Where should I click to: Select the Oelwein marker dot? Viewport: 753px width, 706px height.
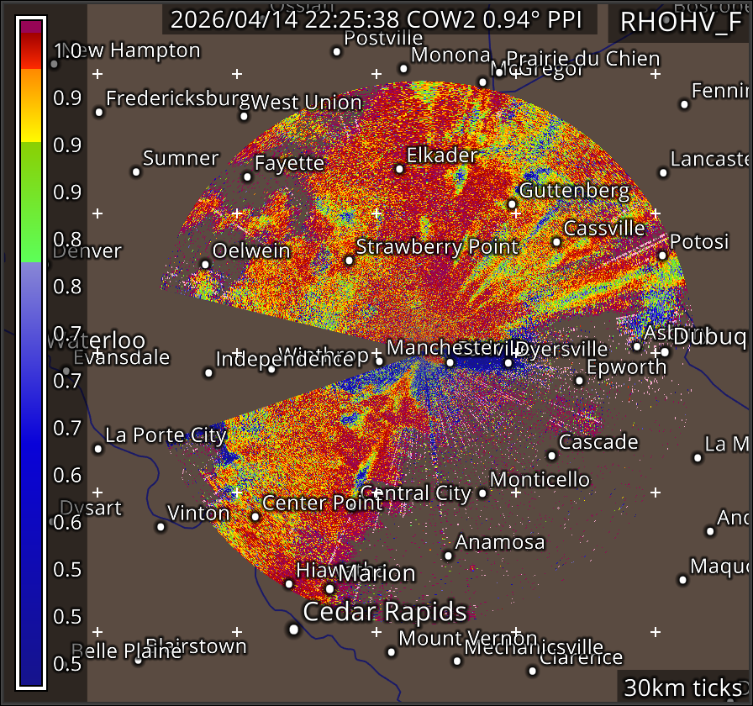(204, 264)
